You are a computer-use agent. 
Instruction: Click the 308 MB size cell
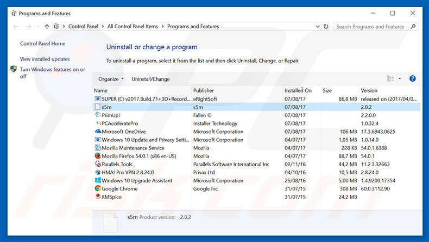tap(348, 188)
